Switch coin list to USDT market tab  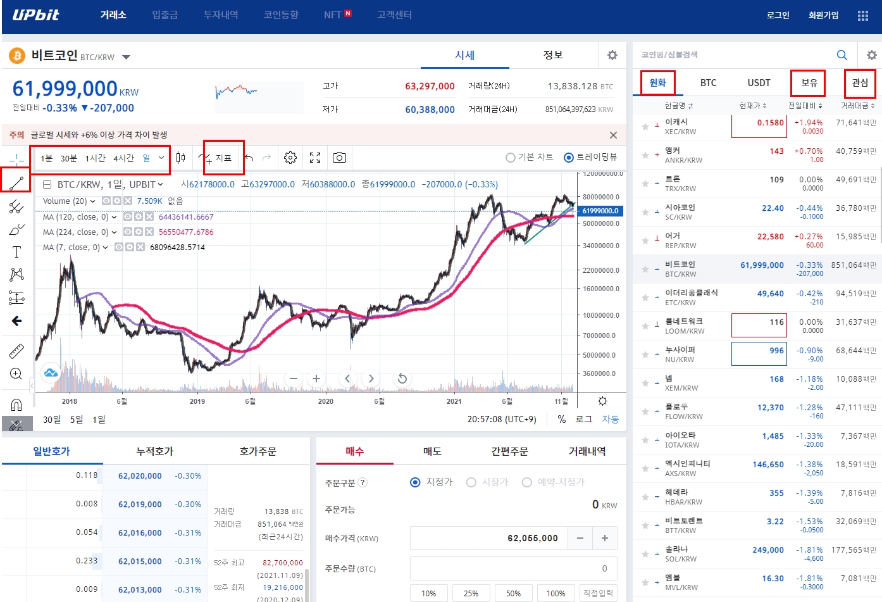point(759,83)
